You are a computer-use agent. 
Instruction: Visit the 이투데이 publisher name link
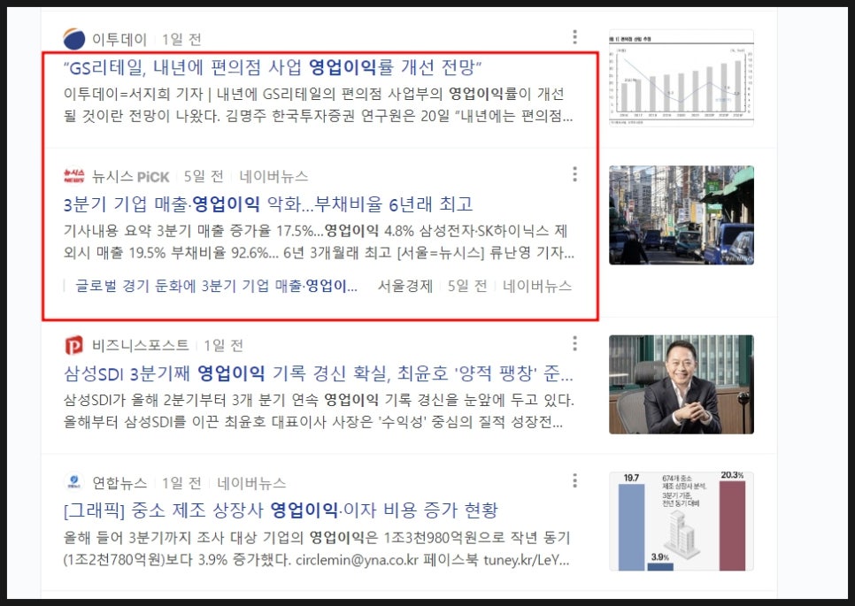(x=119, y=39)
